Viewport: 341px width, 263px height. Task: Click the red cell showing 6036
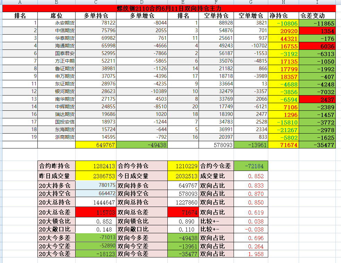tap(317, 46)
